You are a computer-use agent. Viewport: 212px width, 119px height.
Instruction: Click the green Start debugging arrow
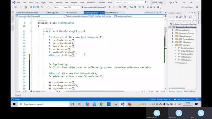82,7
